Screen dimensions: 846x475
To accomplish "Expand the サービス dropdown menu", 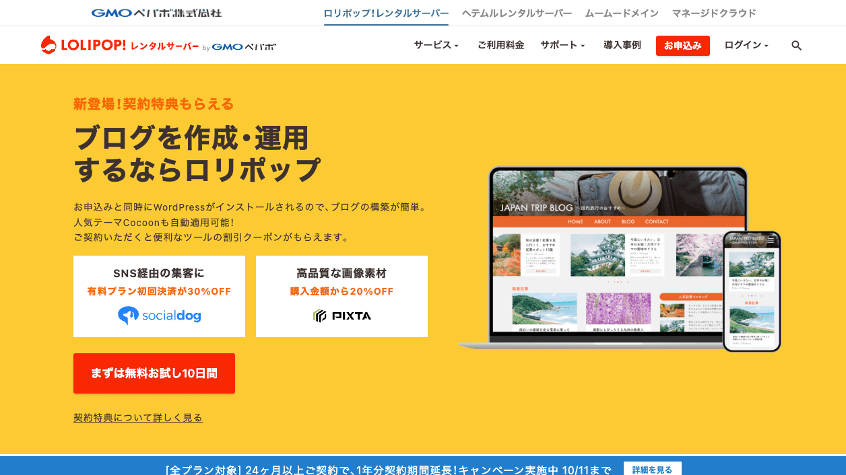I will click(436, 45).
